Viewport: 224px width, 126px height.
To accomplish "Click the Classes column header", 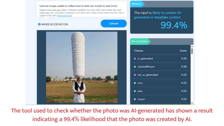I will 139,51.
